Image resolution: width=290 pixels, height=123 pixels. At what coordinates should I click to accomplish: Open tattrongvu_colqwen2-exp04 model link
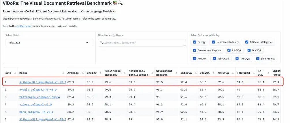pos(39,97)
